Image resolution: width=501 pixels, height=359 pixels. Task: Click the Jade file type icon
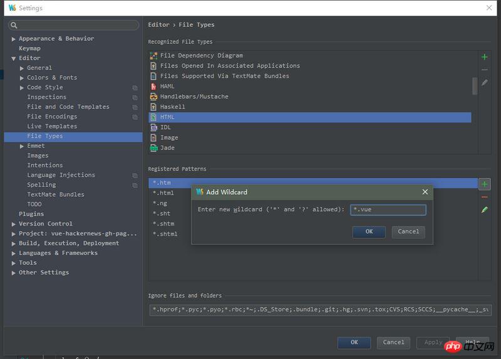pos(153,148)
